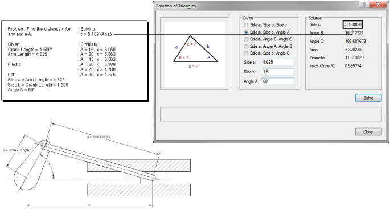The height and width of the screenshot is (210, 390).
Task: Click 'A = 45 c = 5.562' row
Action: click(98, 59)
